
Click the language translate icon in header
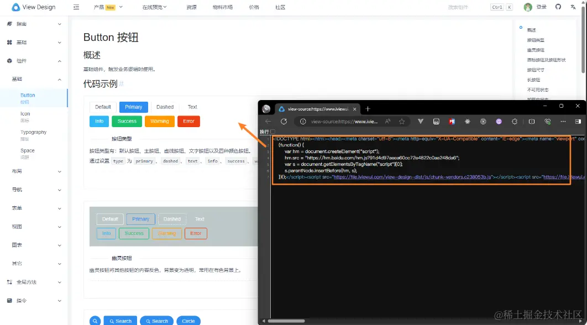point(573,7)
